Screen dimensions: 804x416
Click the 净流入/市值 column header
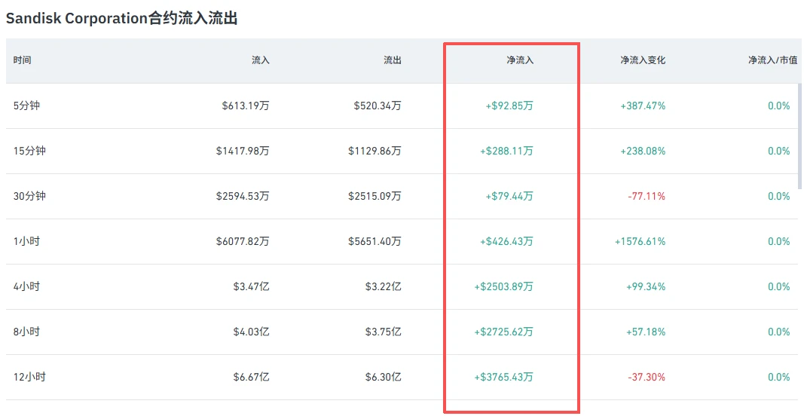[x=772, y=60]
